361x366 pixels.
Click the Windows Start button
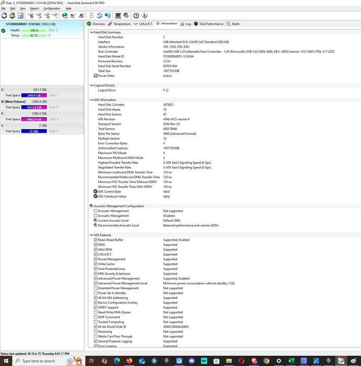pos(6,361)
